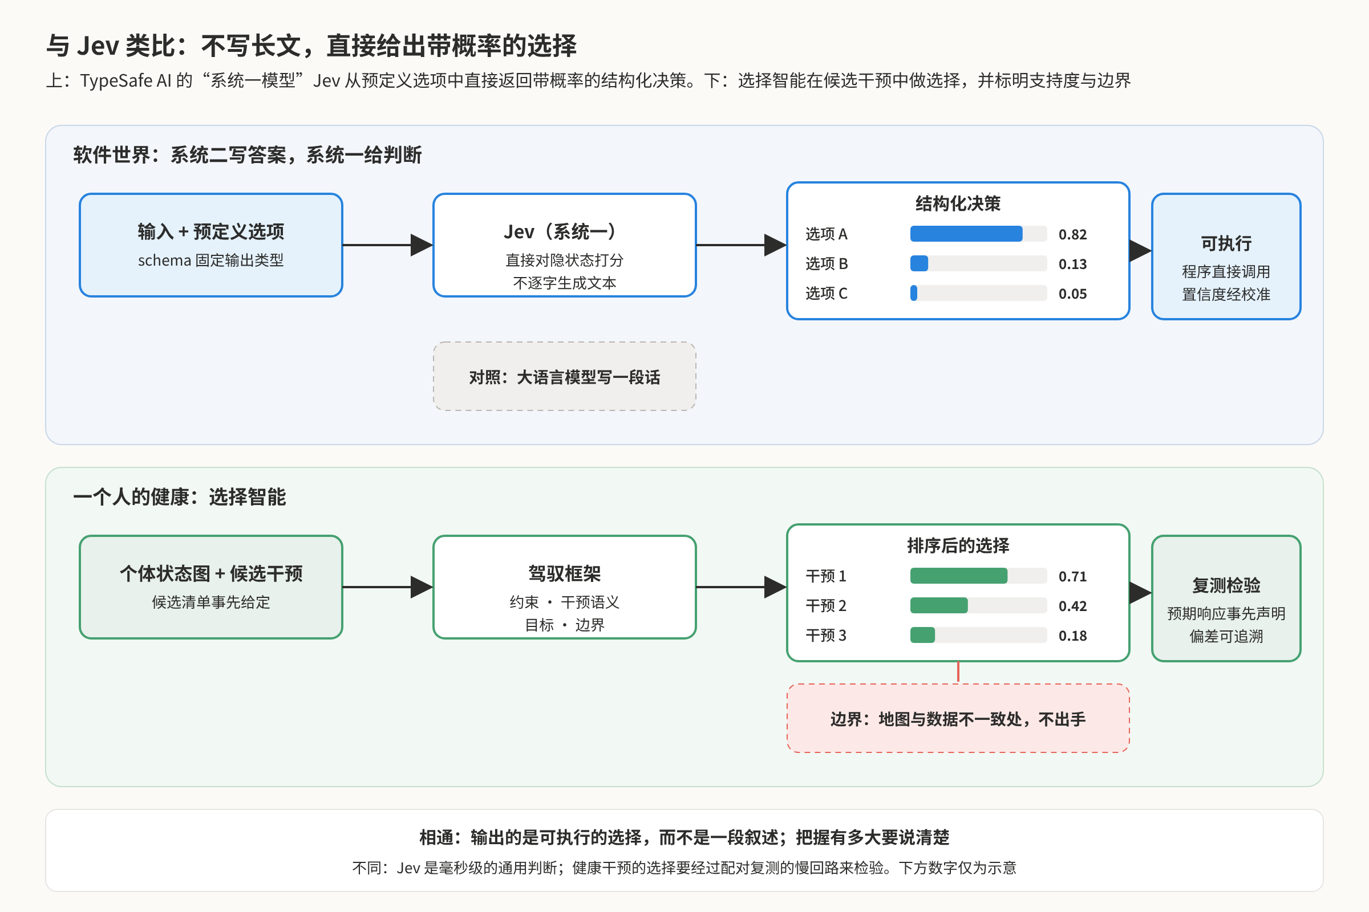Click the text 目标 · 边界
This screenshot has height=912, width=1369.
[x=565, y=625]
